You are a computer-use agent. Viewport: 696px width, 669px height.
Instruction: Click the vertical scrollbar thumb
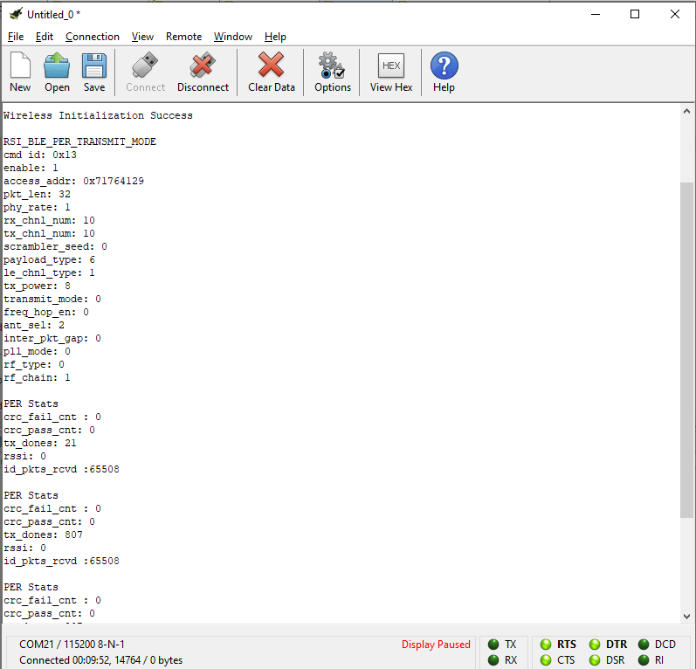point(686,349)
